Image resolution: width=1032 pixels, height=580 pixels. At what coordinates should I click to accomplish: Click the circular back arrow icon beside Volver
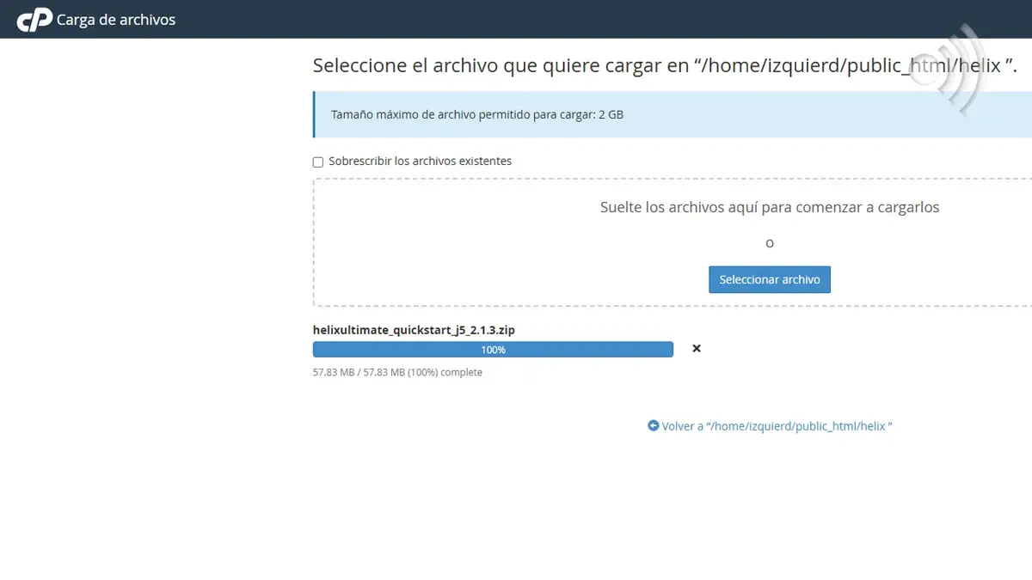[653, 425]
